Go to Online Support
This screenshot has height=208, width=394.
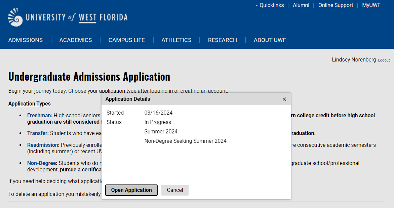[x=336, y=5]
